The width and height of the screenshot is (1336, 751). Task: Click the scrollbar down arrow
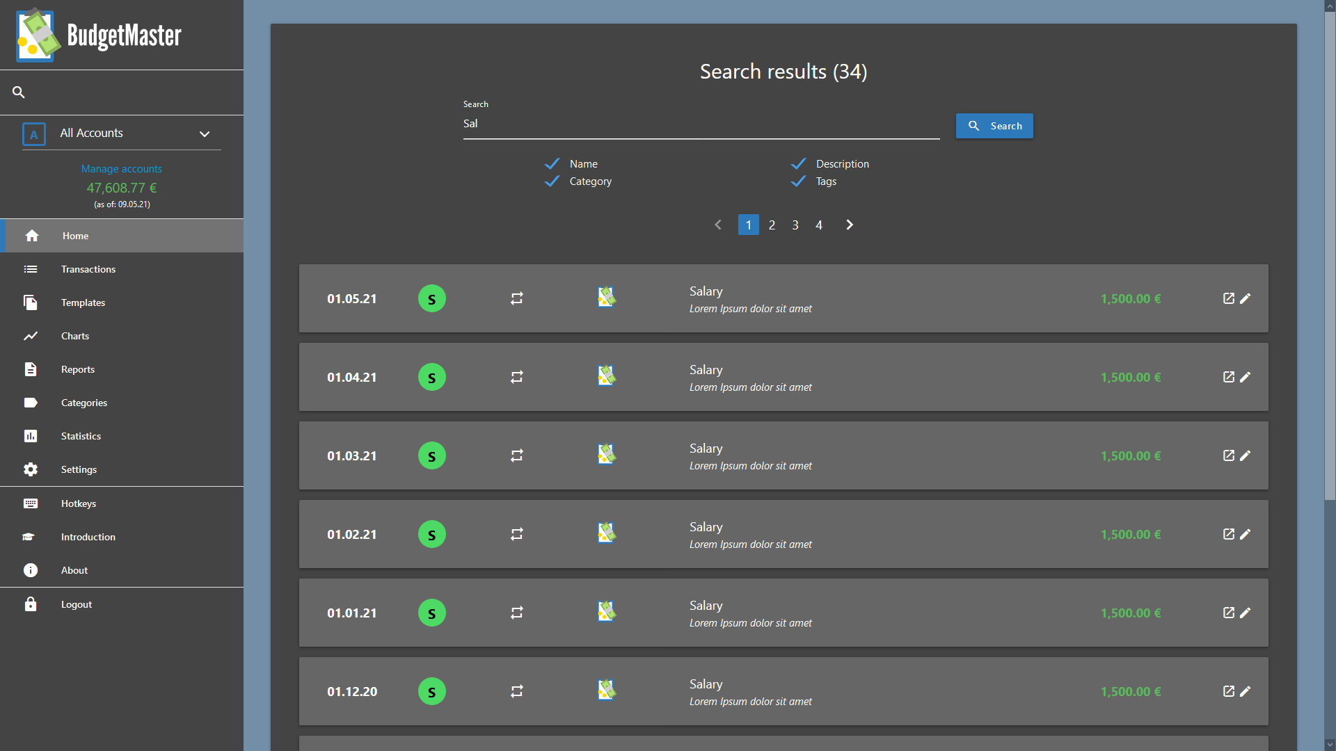(1330, 745)
